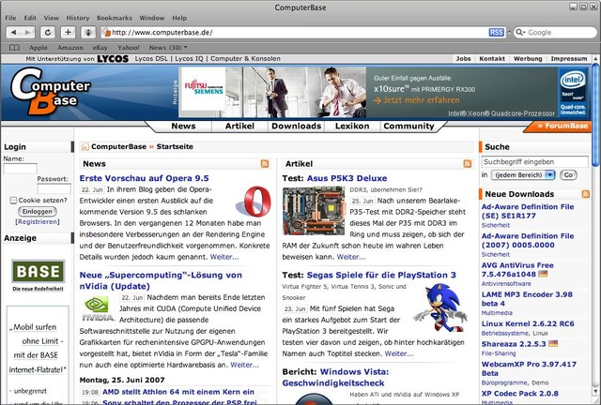Click the Apple bookmark
Screen dimensions: 601x405
39,48
